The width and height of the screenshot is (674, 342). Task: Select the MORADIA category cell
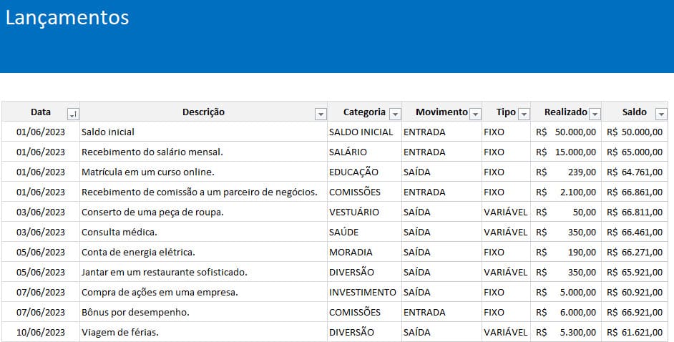pyautogui.click(x=351, y=252)
